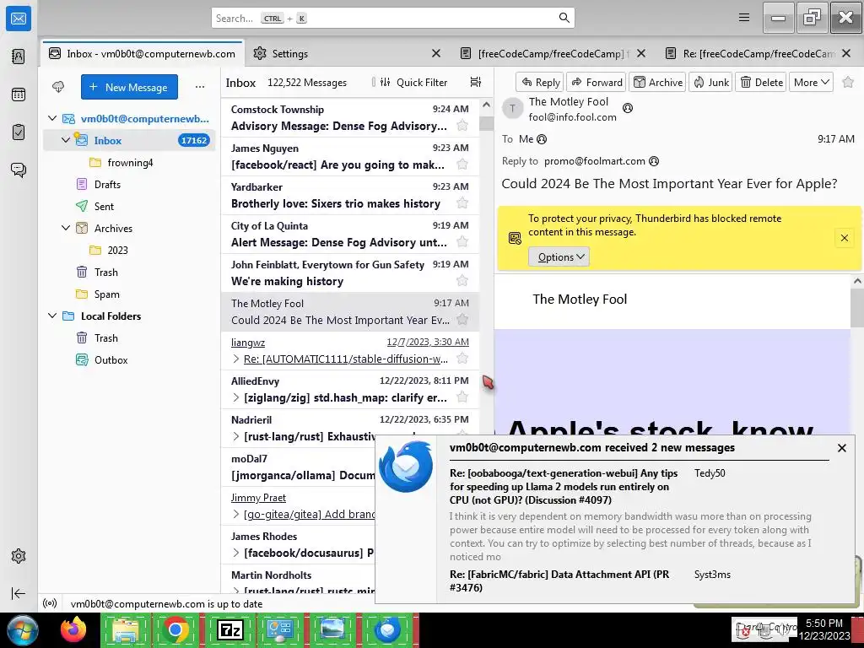Expand the ziglang/zig thread
This screenshot has height=648, width=864.
coord(236,398)
